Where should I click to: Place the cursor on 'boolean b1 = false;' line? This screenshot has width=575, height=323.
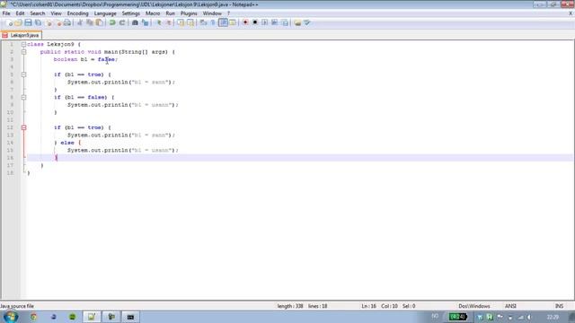click(x=85, y=59)
